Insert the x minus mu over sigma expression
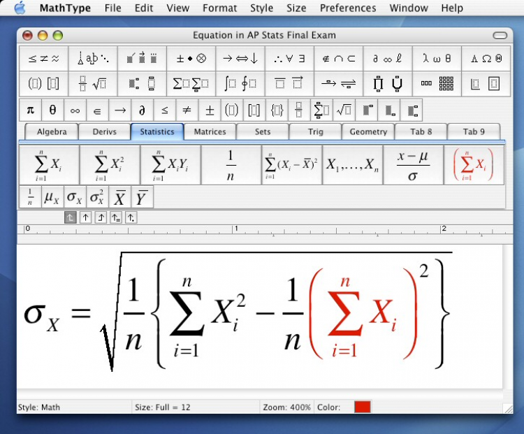This screenshot has width=524, height=434. [413, 165]
